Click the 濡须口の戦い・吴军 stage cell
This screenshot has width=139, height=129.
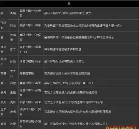[30, 112]
